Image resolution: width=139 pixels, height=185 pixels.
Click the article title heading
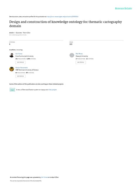[65, 24]
